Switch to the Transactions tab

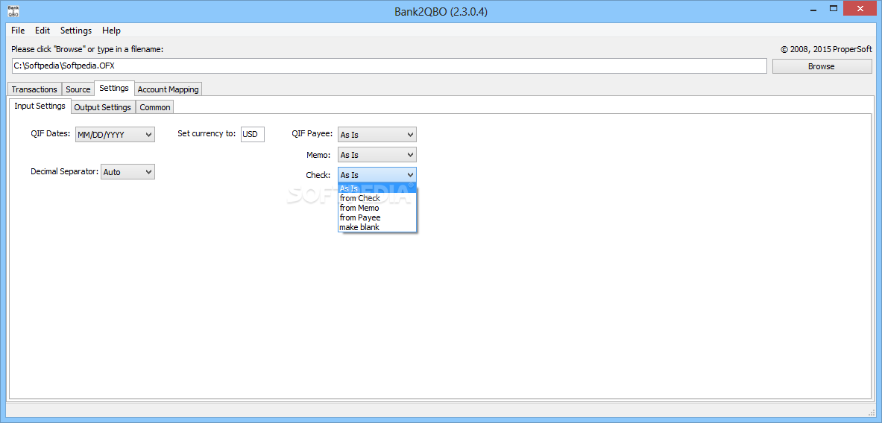(x=34, y=89)
